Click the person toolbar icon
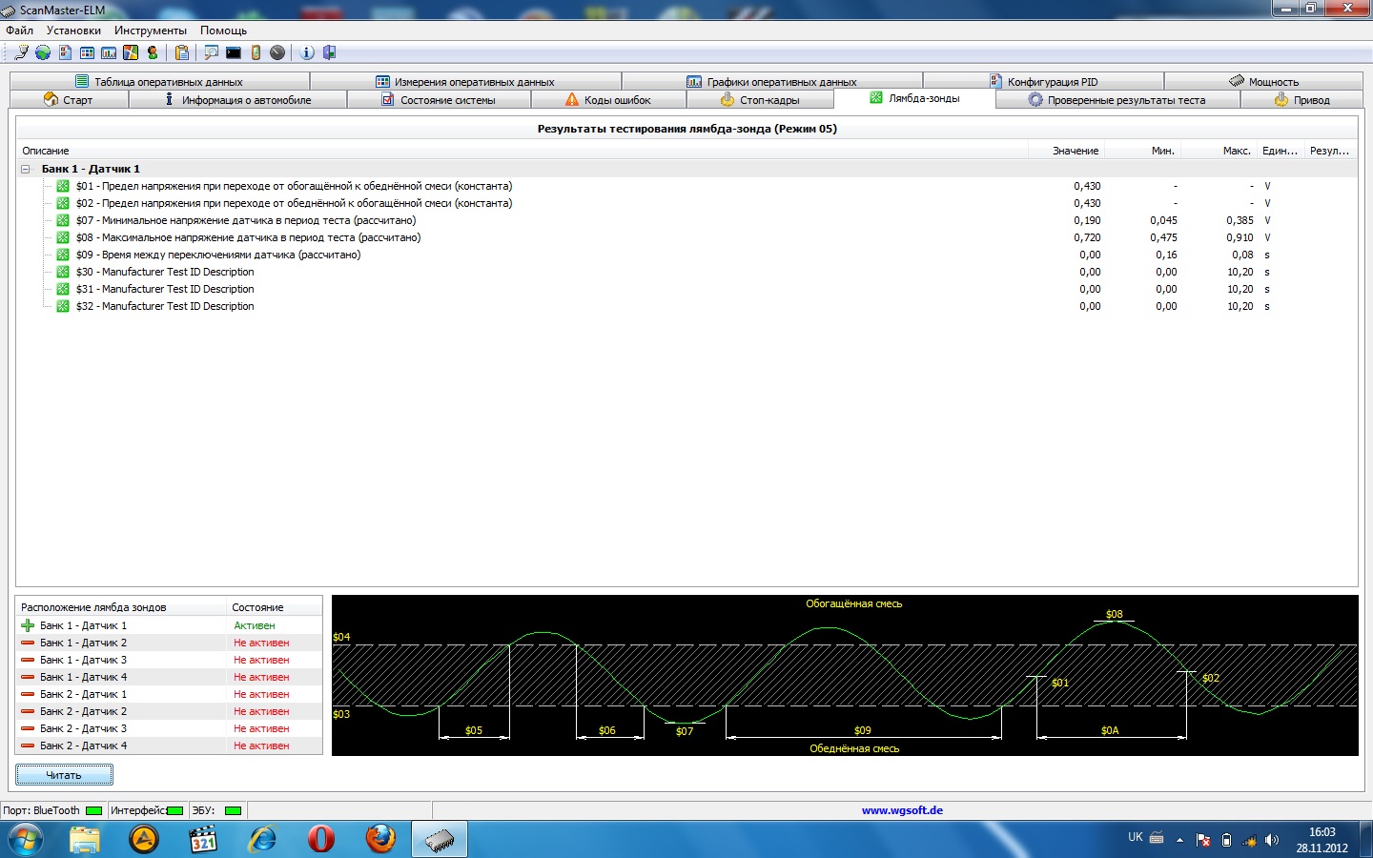1373x858 pixels. (x=153, y=52)
